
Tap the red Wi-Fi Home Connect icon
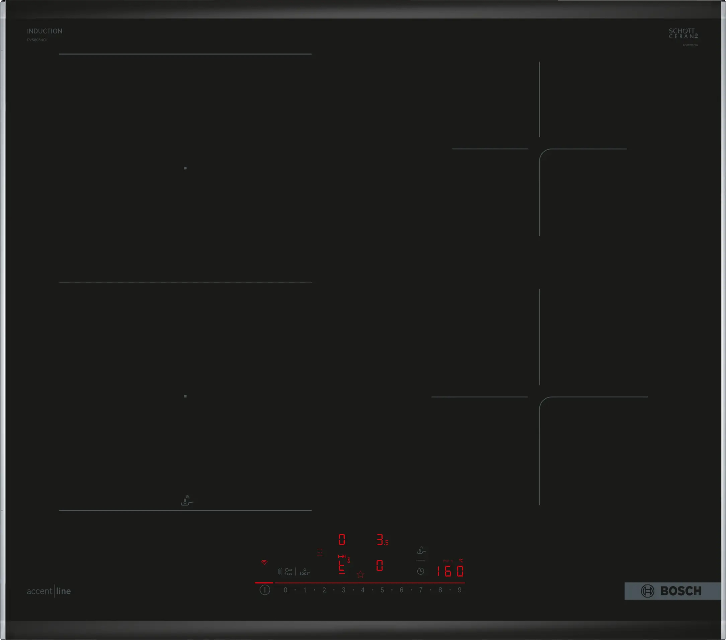point(264,563)
